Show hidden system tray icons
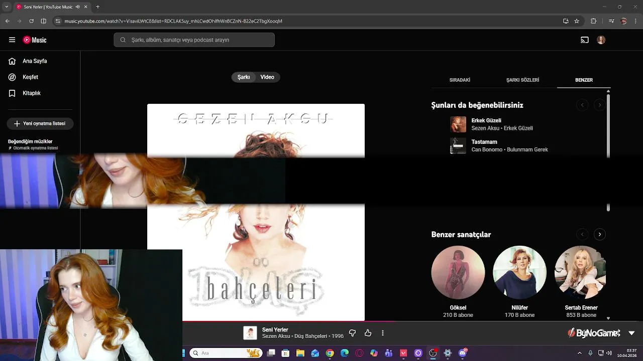The image size is (643, 361). click(x=579, y=353)
